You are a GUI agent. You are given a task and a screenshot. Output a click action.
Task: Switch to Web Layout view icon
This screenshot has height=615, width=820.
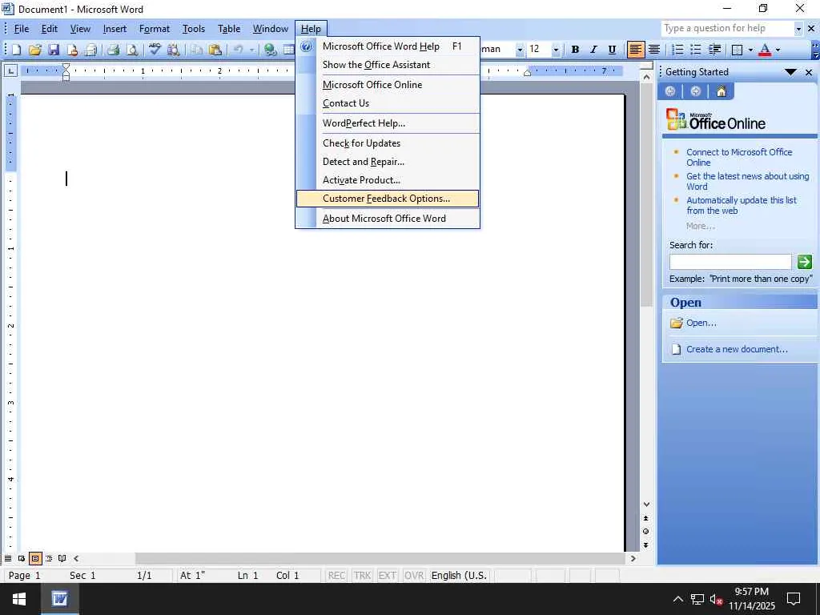coord(22,558)
